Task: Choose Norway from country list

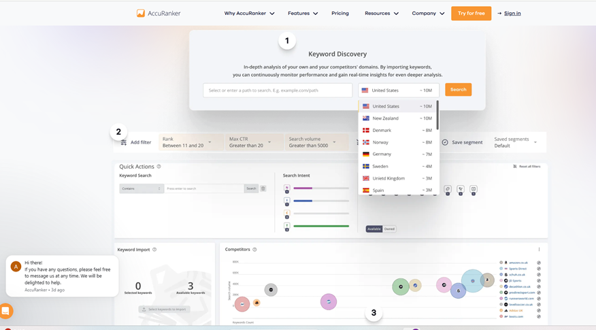Action: (x=397, y=142)
